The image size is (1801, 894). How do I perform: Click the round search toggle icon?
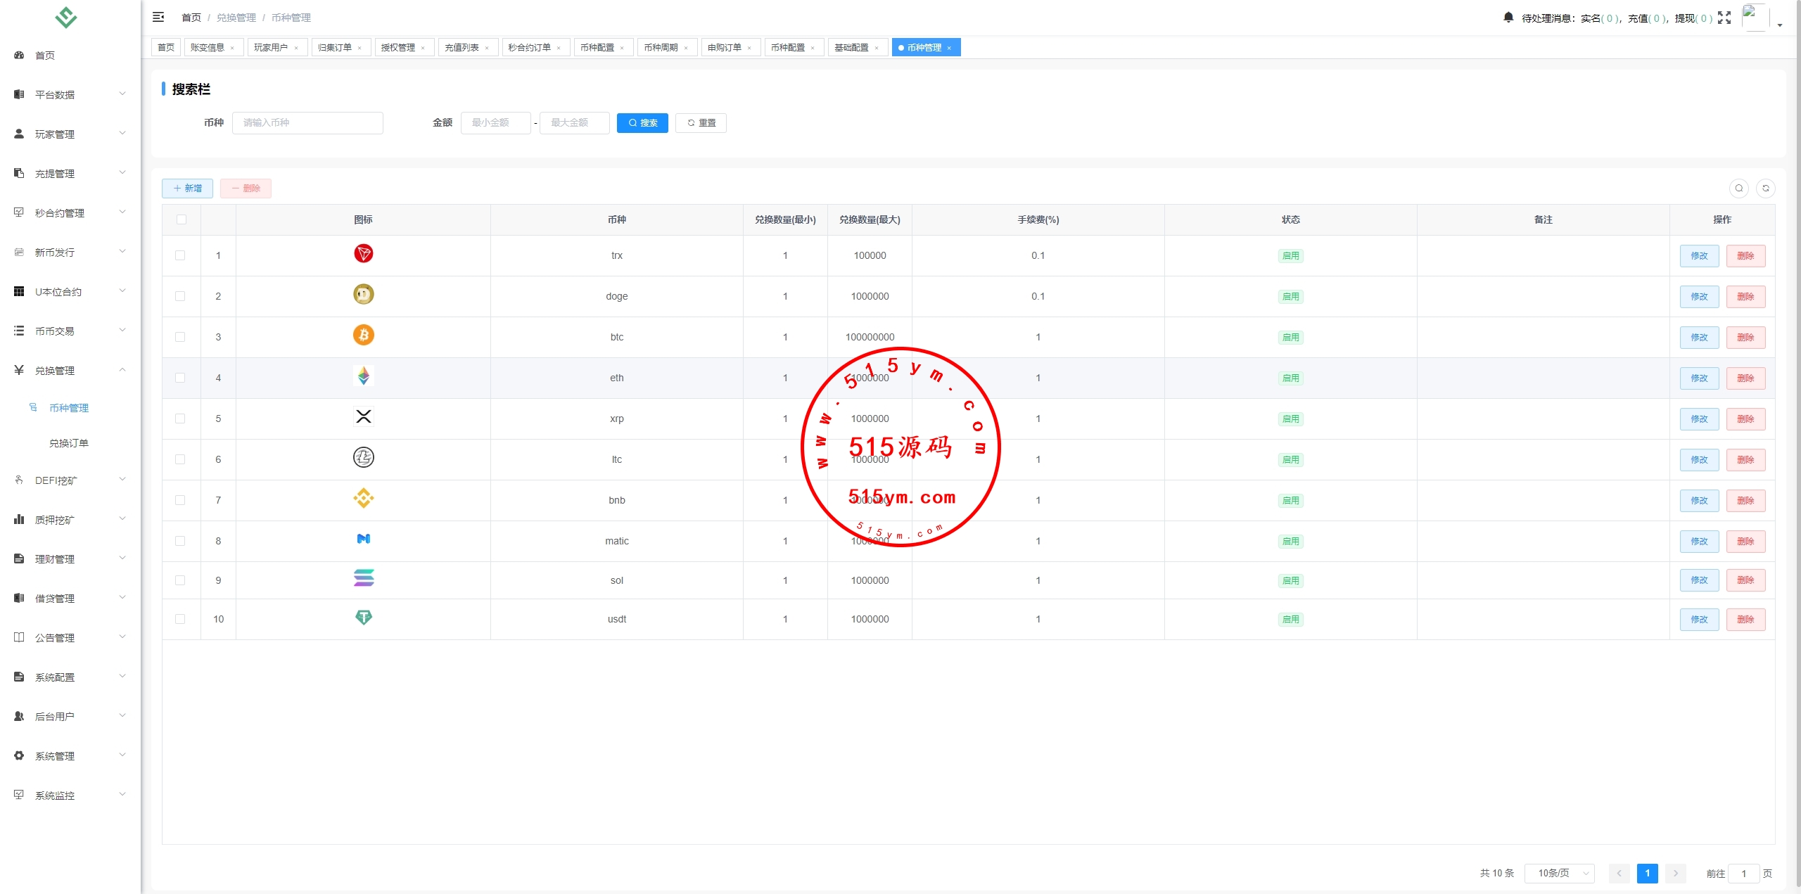coord(1738,188)
